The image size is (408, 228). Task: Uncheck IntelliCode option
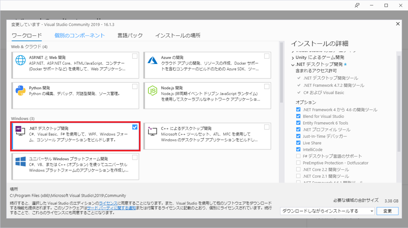(x=298, y=149)
